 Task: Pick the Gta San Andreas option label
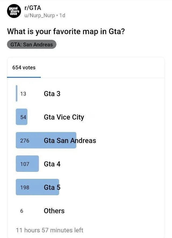[70, 140]
